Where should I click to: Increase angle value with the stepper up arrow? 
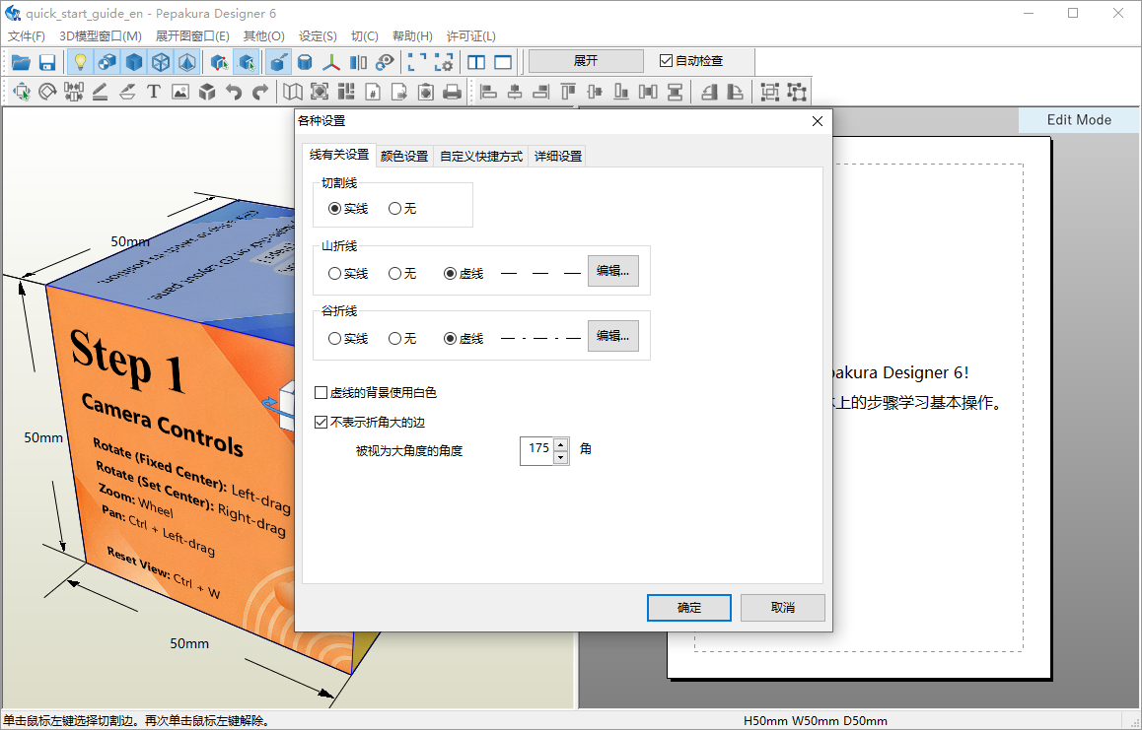[560, 443]
